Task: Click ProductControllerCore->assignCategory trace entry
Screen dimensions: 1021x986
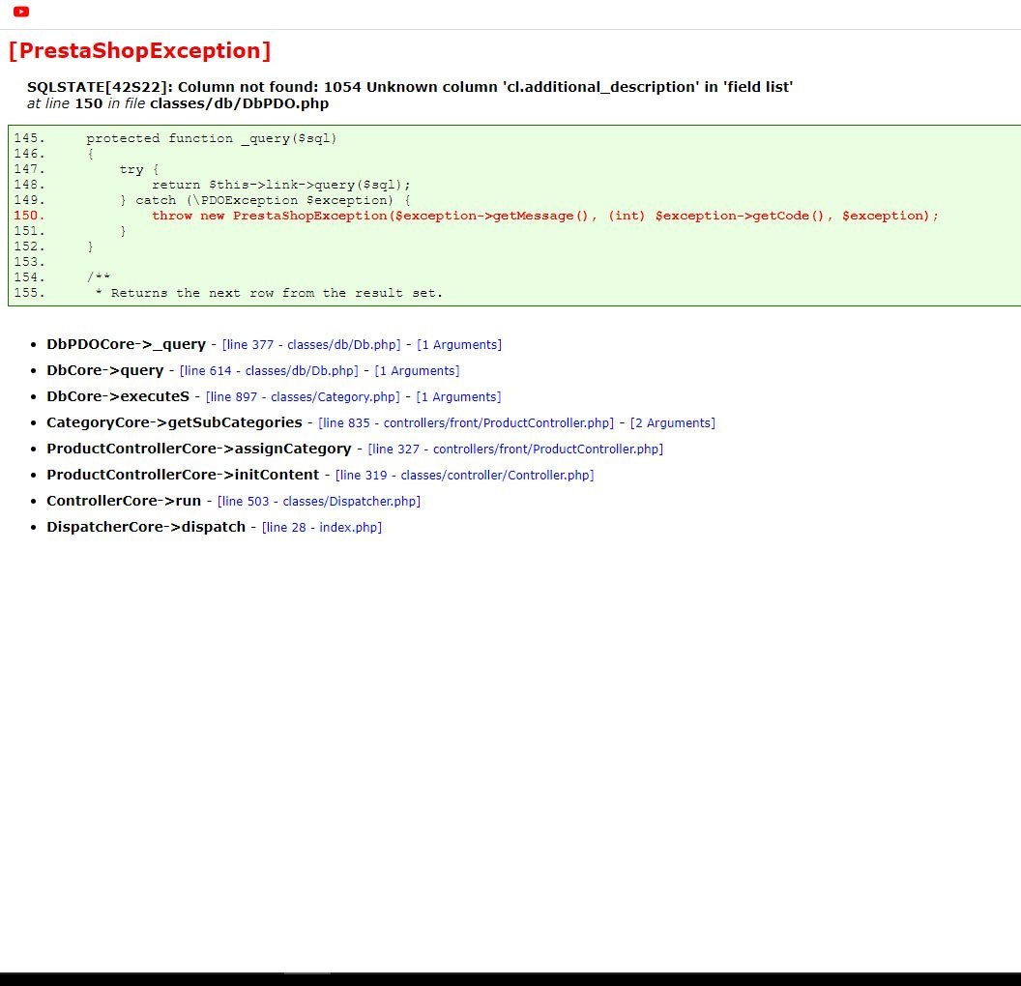Action: (198, 448)
